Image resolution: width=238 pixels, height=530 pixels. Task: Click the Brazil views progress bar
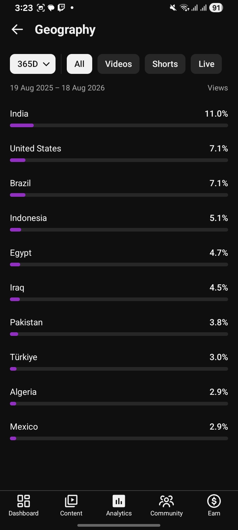(x=119, y=195)
